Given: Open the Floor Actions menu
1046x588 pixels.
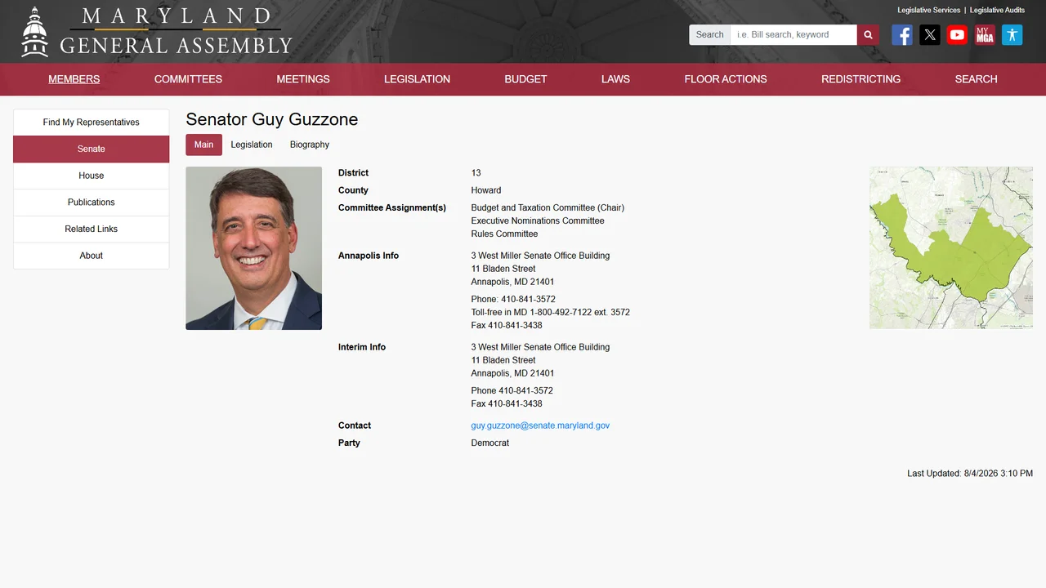Looking at the screenshot, I should point(726,79).
